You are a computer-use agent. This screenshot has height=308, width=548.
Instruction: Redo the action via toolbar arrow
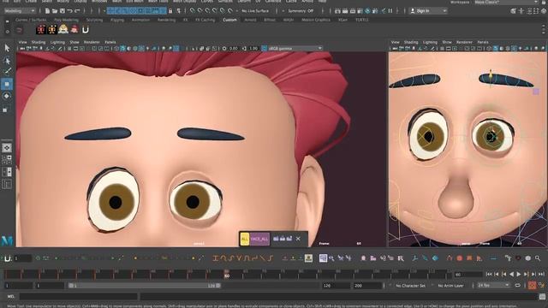(77, 11)
